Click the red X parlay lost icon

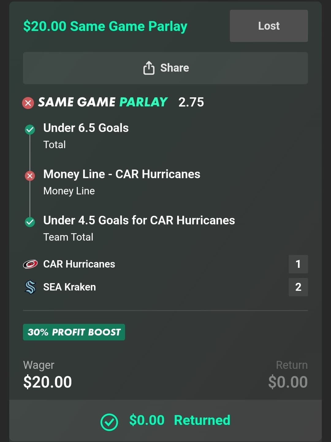coord(28,103)
